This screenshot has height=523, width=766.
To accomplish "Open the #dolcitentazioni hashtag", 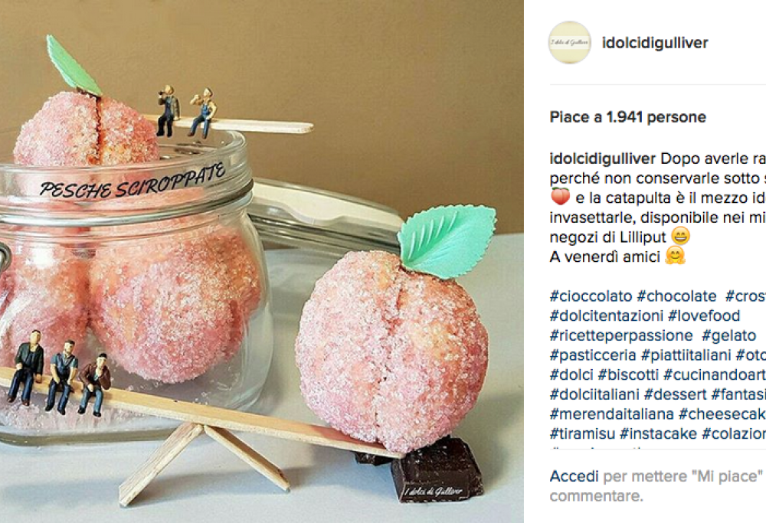I will coord(606,315).
